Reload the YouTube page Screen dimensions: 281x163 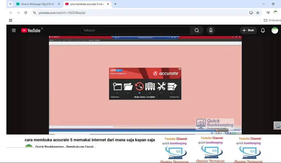tap(26, 13)
